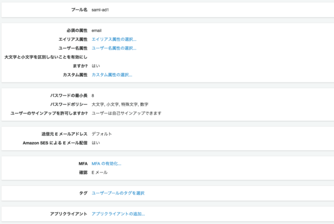Click the pool name value saml-ad1
The height and width of the screenshot is (224, 334).
[x=100, y=10]
